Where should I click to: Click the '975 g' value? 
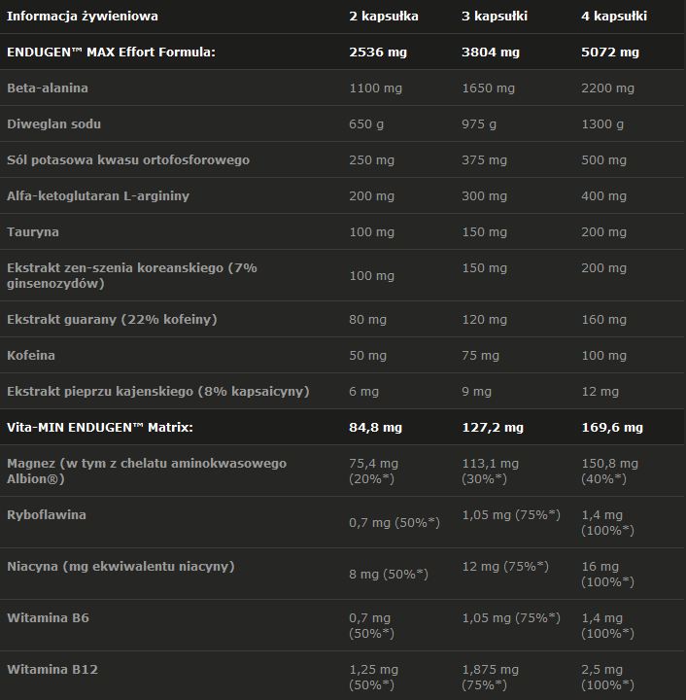click(x=479, y=124)
